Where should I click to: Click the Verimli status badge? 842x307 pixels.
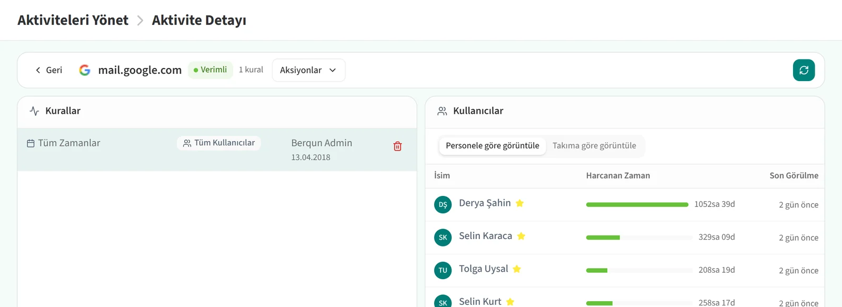(210, 70)
